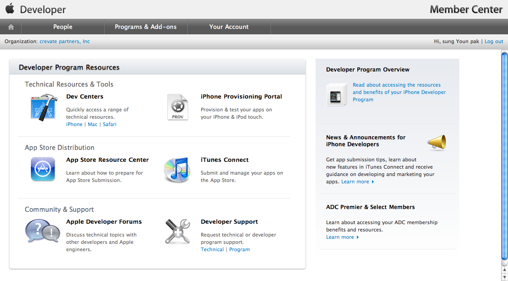Click the Community & Support heading
508x281 pixels.
pyautogui.click(x=59, y=209)
